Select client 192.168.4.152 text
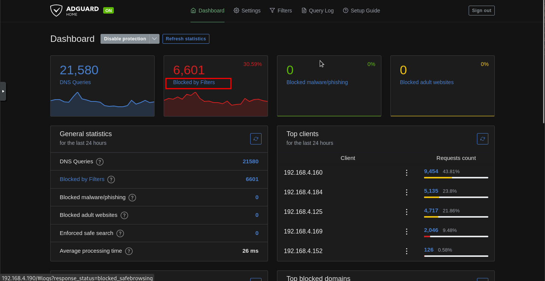 [303, 251]
